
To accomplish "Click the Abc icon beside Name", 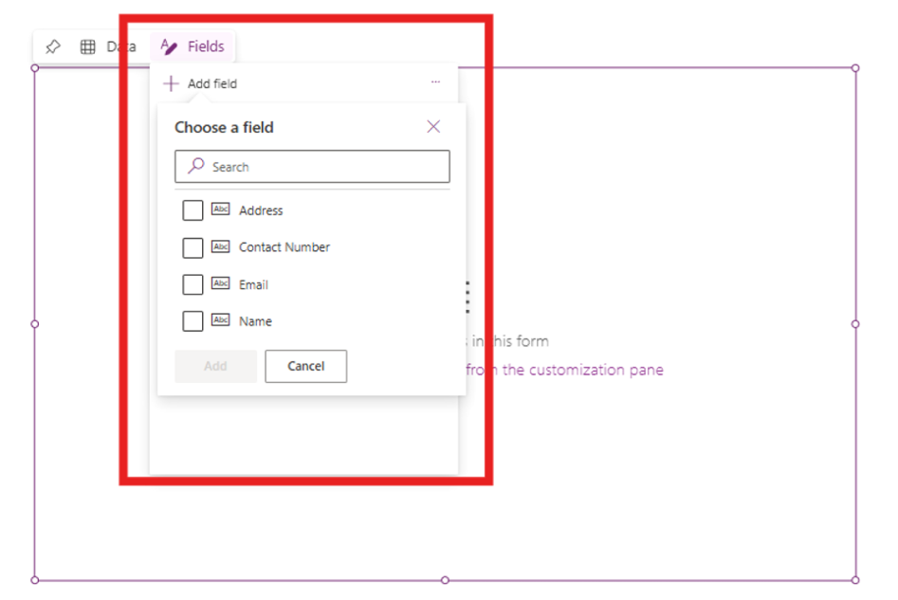I will pyautogui.click(x=221, y=320).
